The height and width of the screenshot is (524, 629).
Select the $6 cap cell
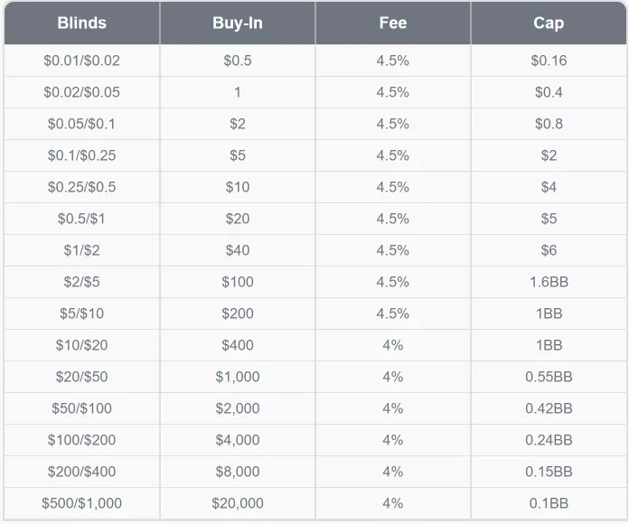(x=549, y=250)
